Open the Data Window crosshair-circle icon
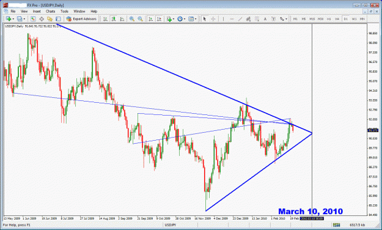 click(42, 19)
